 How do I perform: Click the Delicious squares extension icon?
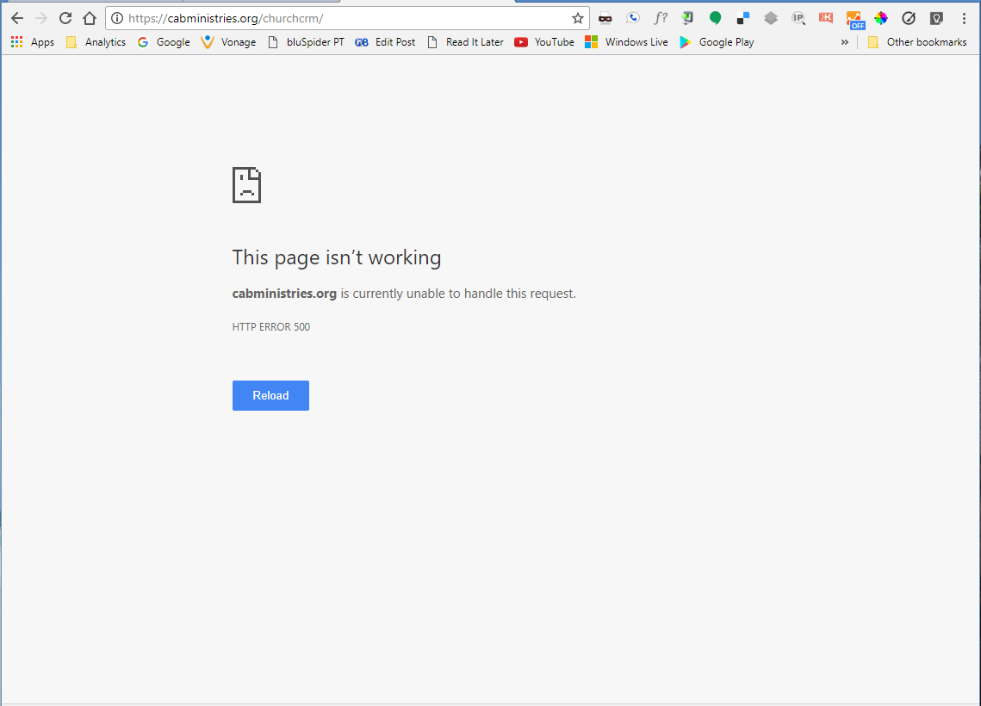click(742, 18)
